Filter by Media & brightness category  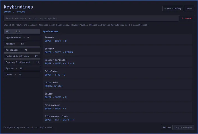click(22, 56)
